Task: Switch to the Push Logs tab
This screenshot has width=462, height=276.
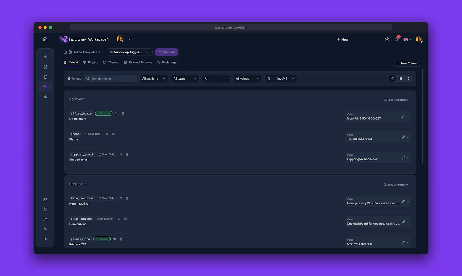Action: tap(167, 63)
